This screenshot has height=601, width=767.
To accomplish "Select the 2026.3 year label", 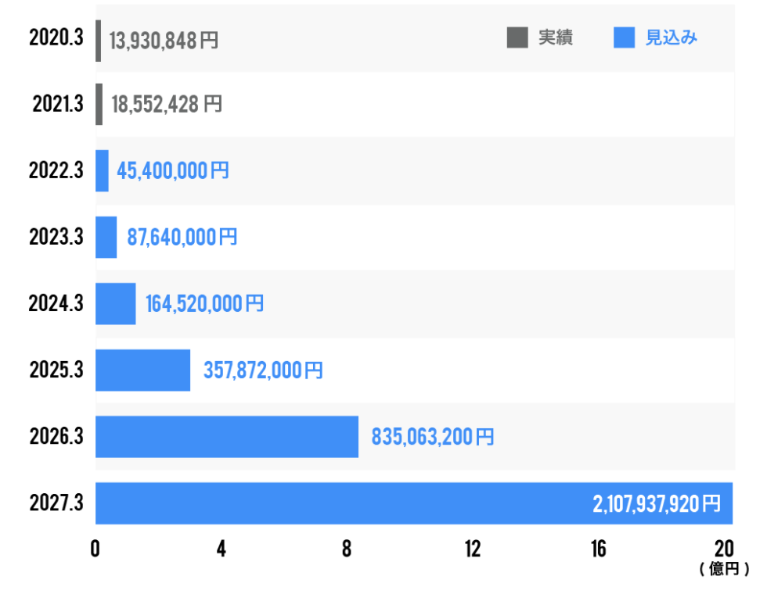I will coord(56,436).
